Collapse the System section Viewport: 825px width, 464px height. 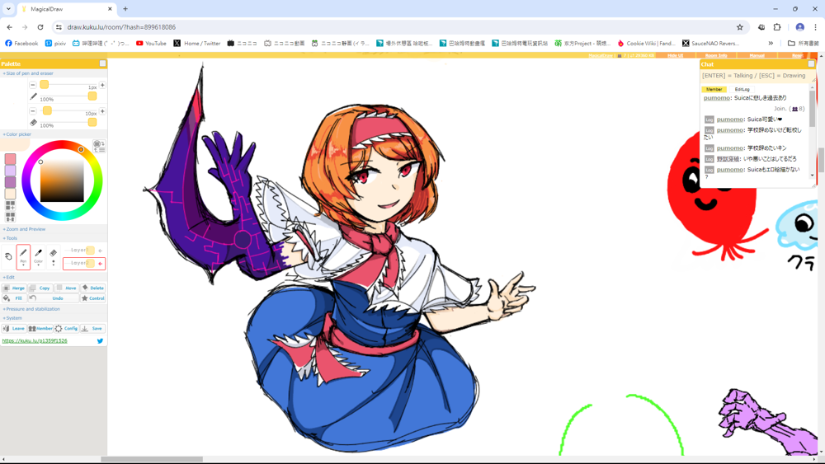(x=12, y=318)
